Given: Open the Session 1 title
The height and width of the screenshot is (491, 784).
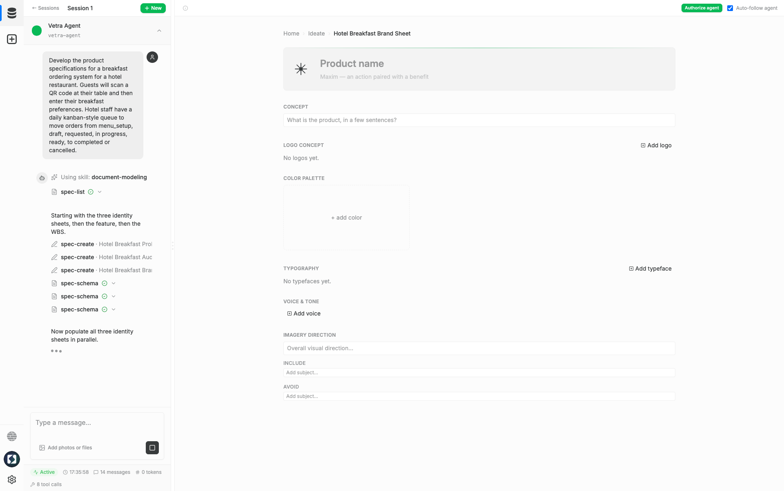Looking at the screenshot, I should (x=80, y=8).
